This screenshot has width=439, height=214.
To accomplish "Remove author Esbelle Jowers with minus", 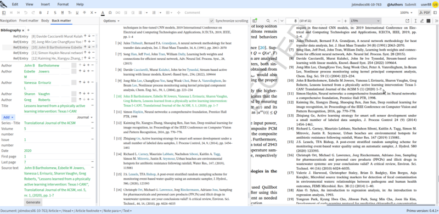I will pos(92,71).
